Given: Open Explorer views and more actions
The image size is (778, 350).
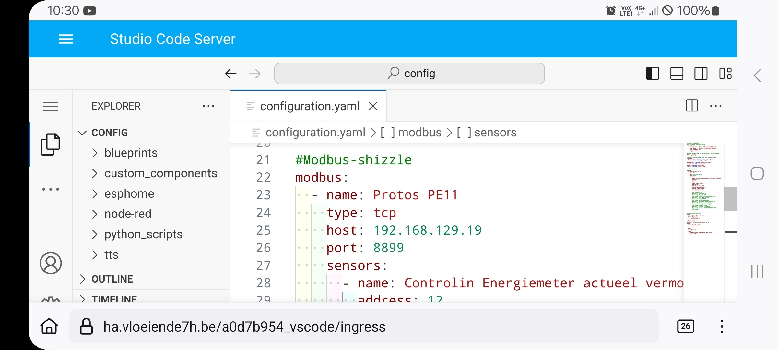Looking at the screenshot, I should pyautogui.click(x=208, y=106).
